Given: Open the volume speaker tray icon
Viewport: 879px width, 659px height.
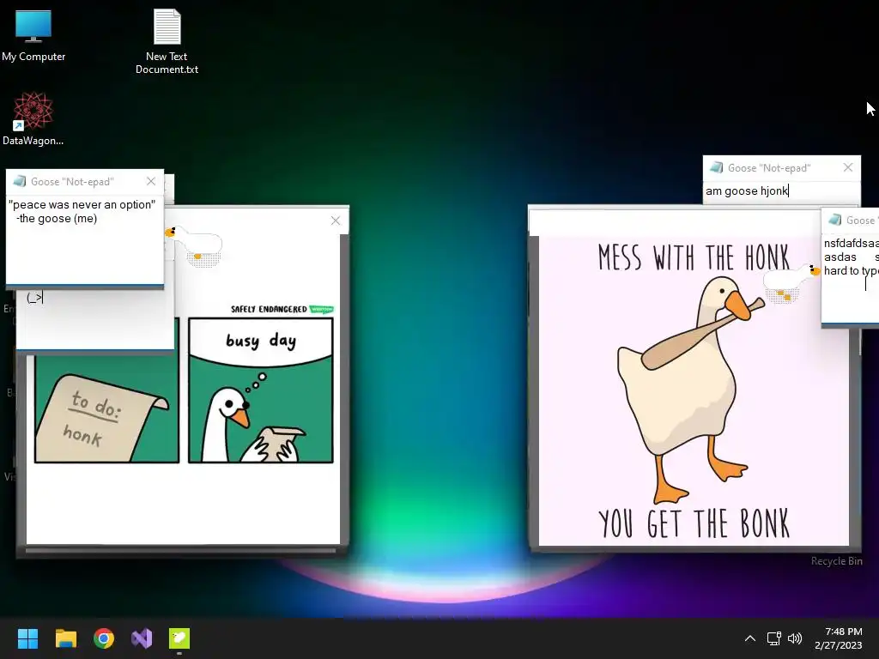Looking at the screenshot, I should pyautogui.click(x=795, y=638).
